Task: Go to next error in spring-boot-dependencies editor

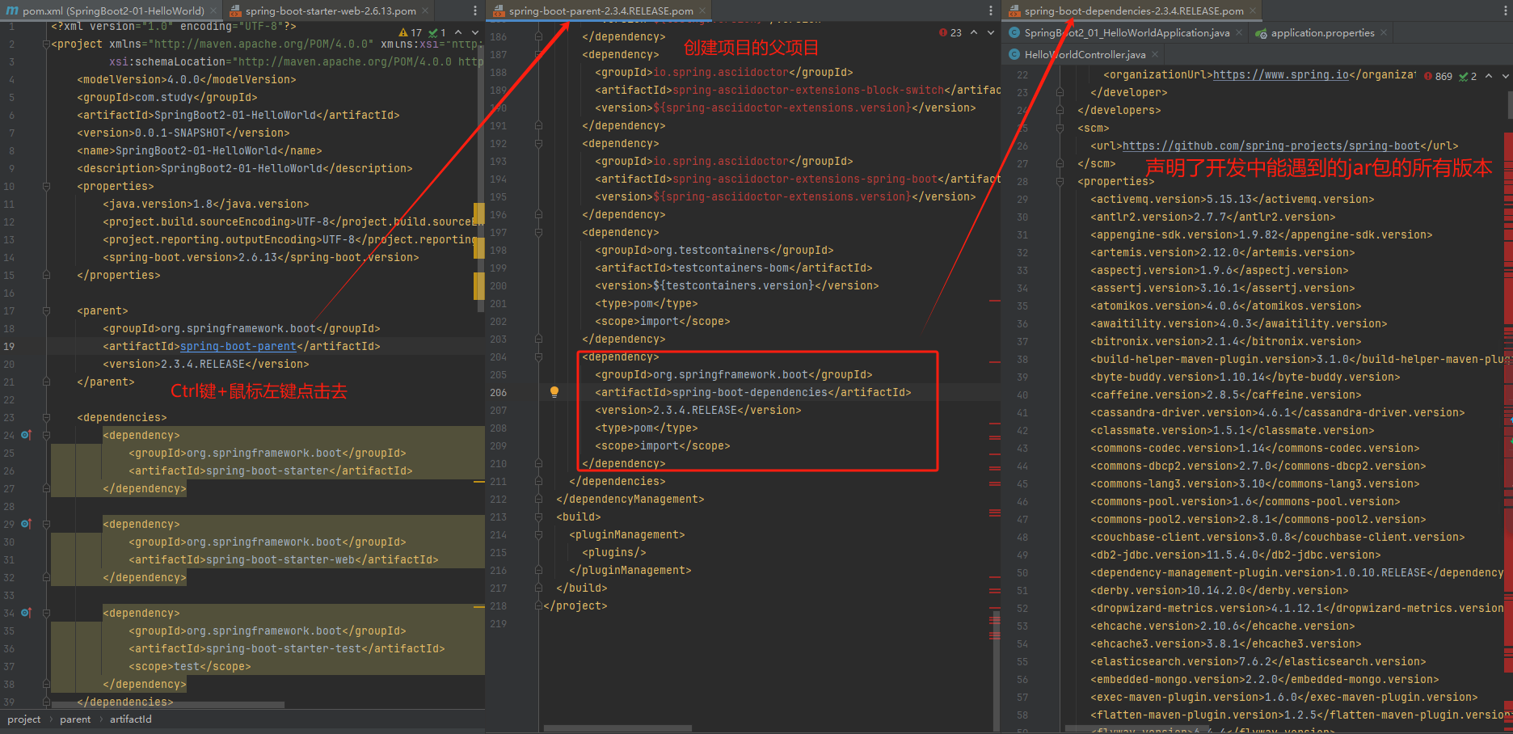Action: point(1506,76)
